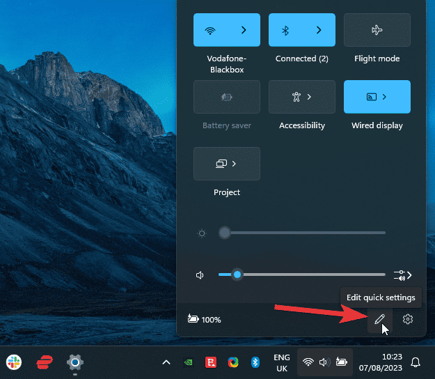
Task: Expand the Bluetooth devices chevron
Action: (319, 30)
